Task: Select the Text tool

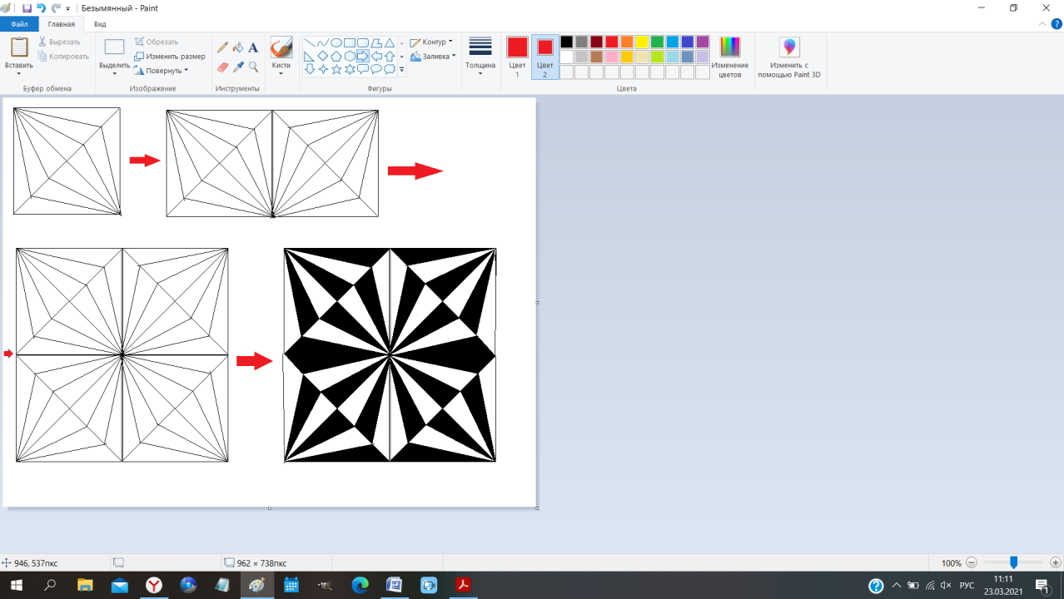Action: click(253, 48)
